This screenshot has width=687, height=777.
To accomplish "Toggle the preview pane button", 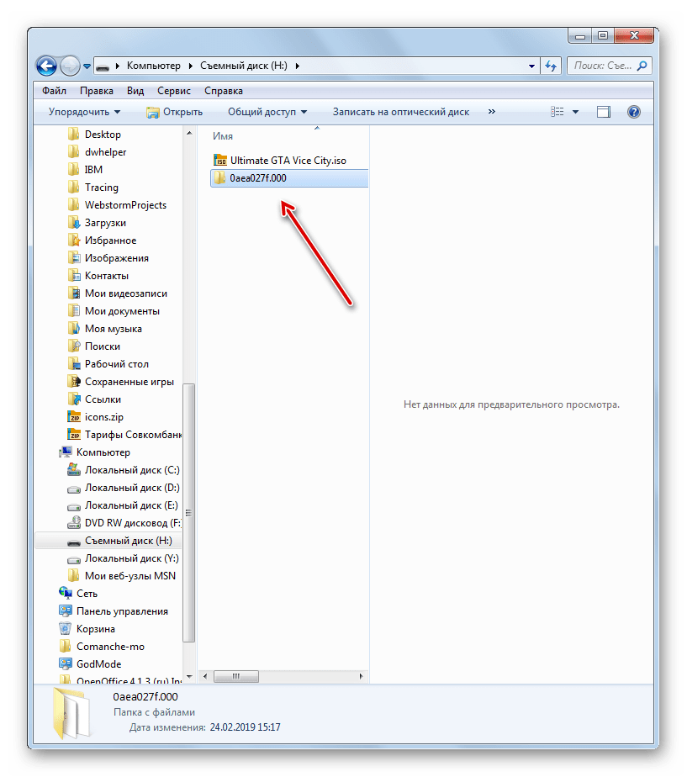I will pos(603,112).
